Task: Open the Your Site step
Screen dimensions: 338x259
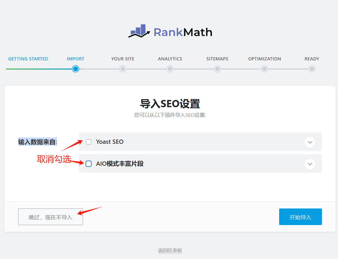Action: tap(123, 59)
